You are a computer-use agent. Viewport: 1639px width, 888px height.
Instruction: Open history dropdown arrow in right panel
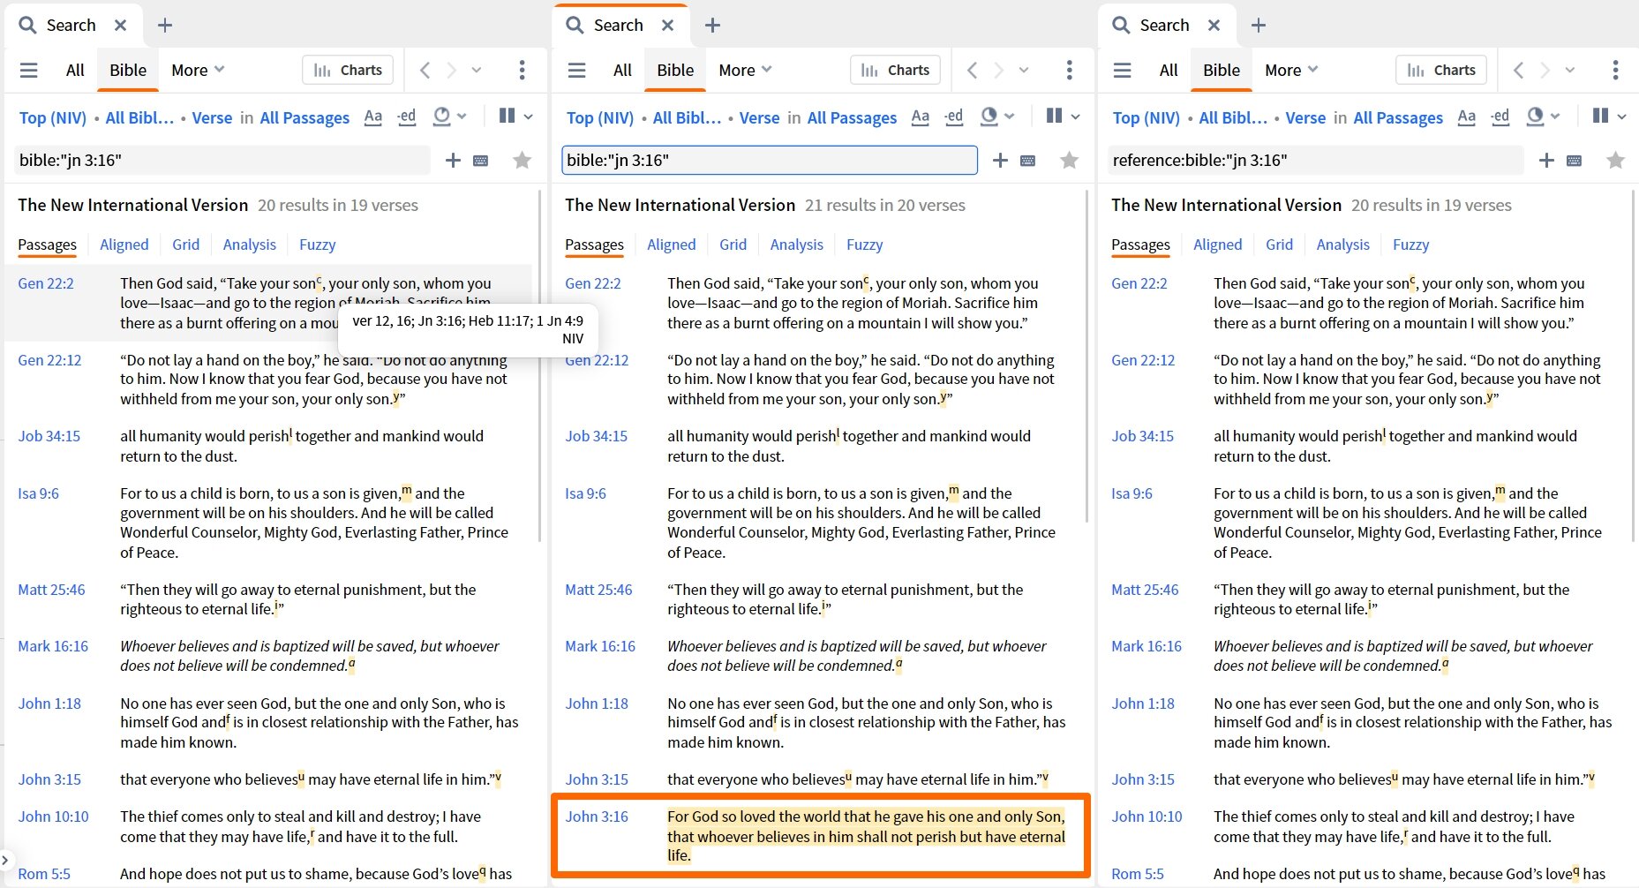[x=1570, y=70]
